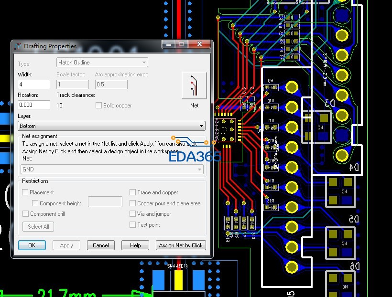Click the D4 component label on PCB
Screen dimensions: 392x297
(354, 167)
